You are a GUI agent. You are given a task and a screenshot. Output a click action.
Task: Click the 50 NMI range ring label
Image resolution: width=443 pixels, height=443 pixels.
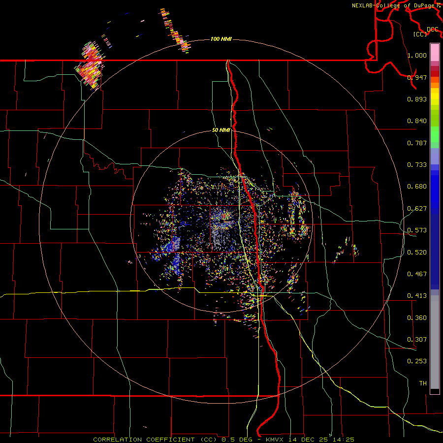pos(221,130)
